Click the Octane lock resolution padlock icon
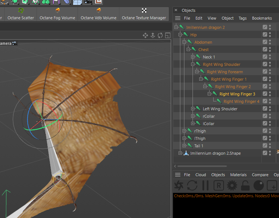The image size is (279, 218). pos(245,185)
